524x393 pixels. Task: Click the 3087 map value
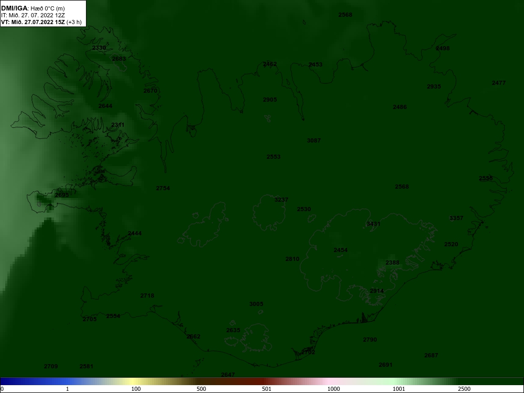tap(314, 140)
